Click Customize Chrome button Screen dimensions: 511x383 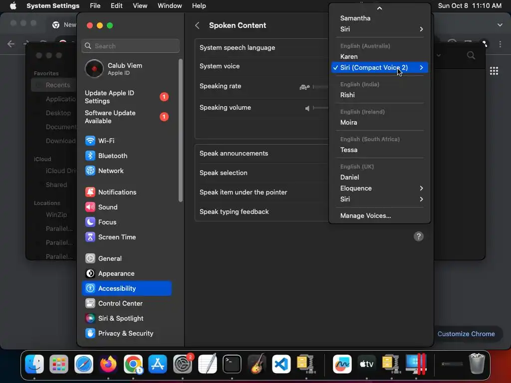(x=466, y=334)
